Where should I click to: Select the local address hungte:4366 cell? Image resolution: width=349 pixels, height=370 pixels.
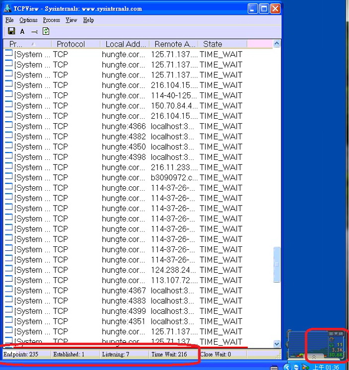[124, 126]
